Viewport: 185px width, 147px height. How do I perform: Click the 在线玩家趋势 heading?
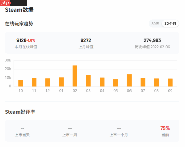point(19,24)
